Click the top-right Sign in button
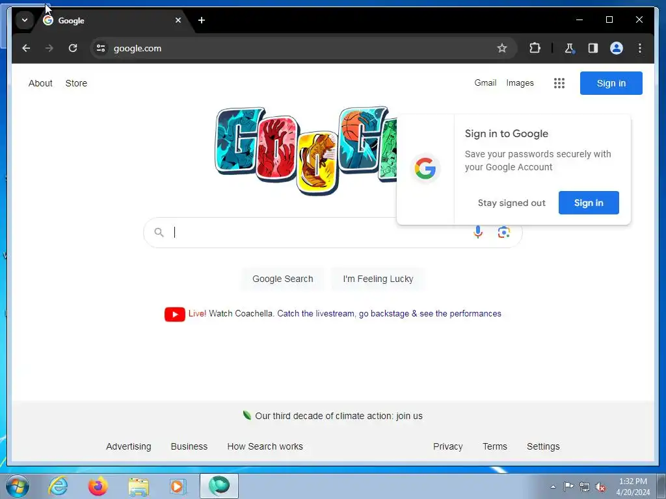Screen dimensions: 666x499 pos(611,83)
